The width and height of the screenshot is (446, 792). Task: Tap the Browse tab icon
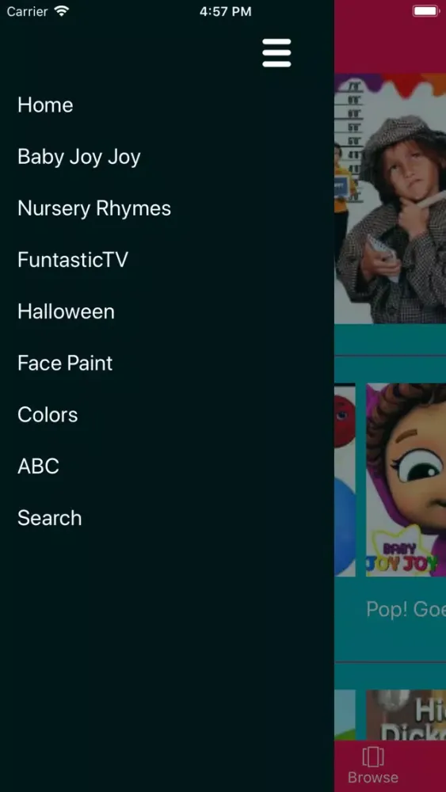(373, 756)
